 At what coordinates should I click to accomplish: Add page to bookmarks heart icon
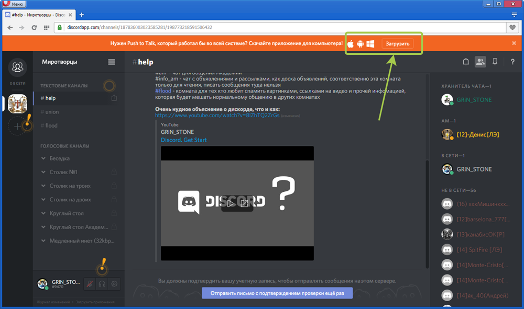click(x=512, y=27)
